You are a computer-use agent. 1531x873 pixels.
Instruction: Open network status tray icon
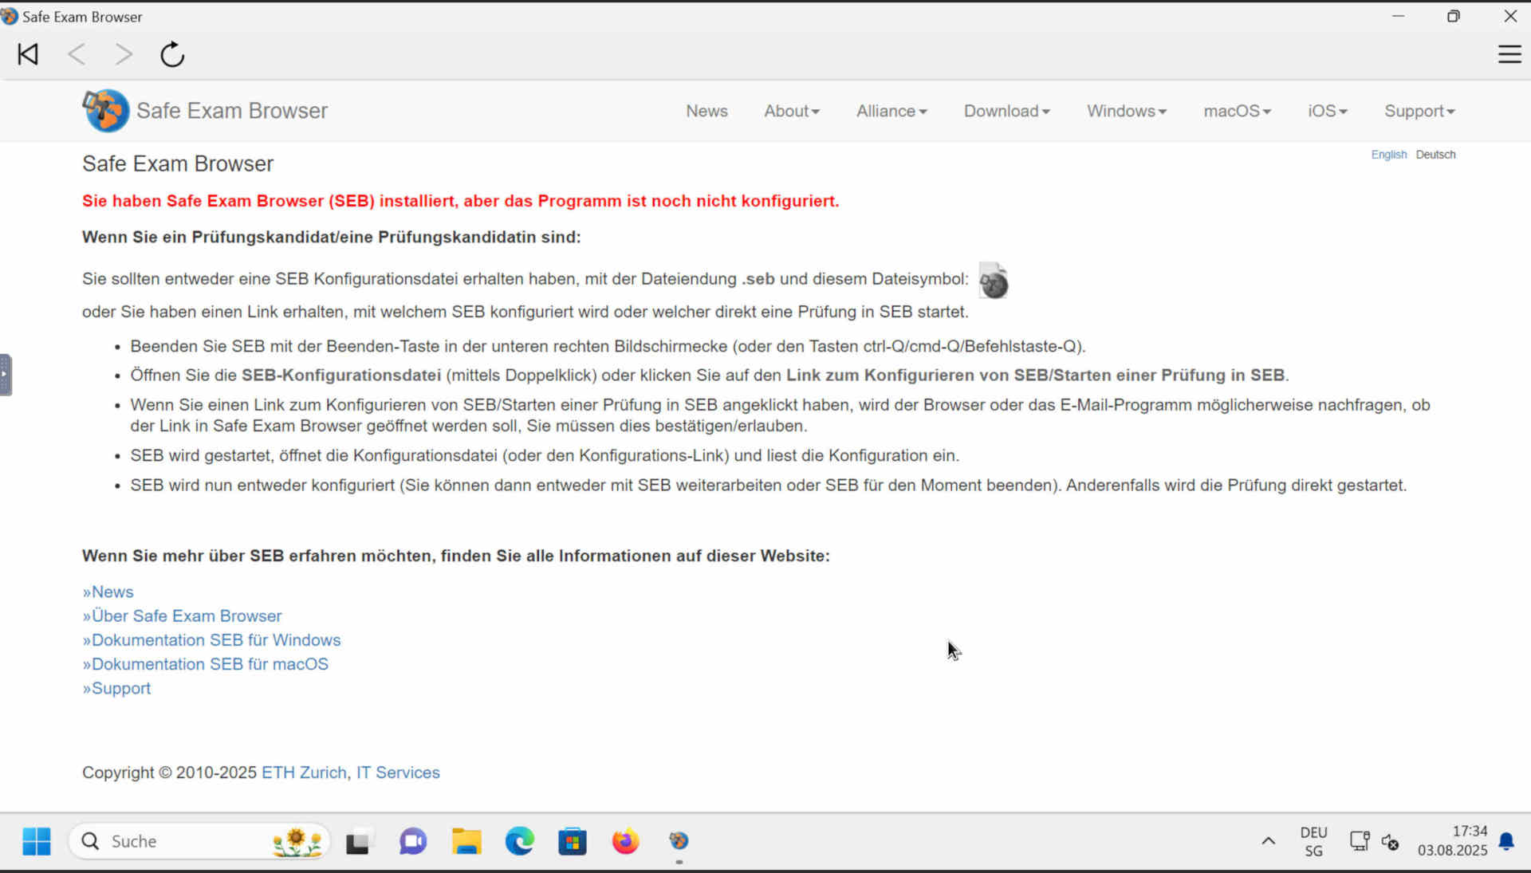pos(1360,841)
